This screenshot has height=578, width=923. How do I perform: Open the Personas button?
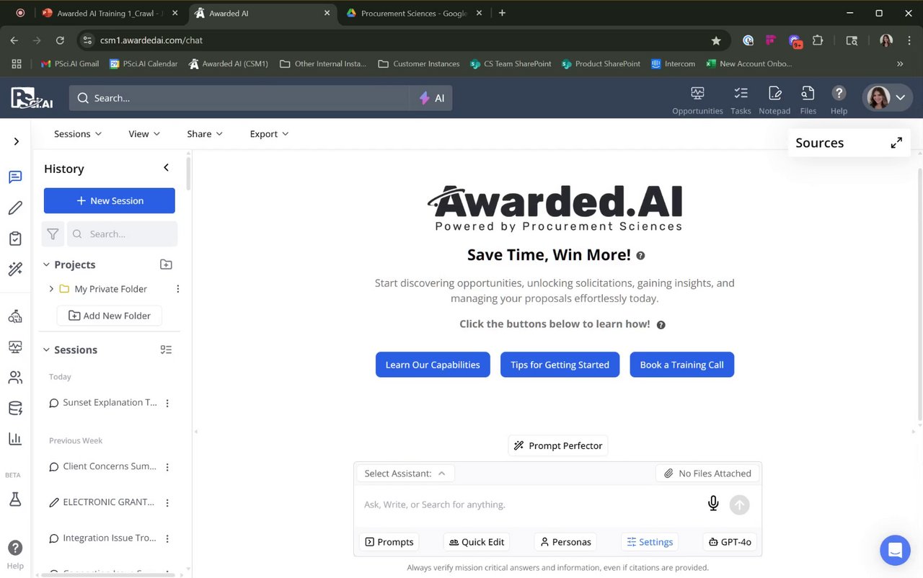[565, 542]
